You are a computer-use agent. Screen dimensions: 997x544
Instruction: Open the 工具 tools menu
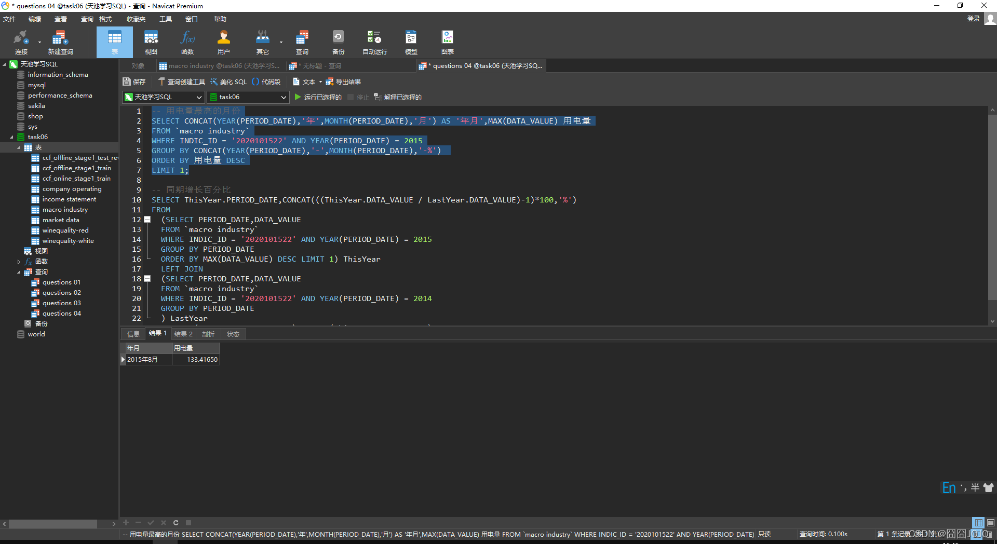coord(166,19)
